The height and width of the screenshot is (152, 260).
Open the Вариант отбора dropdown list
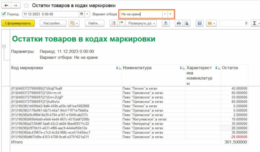165,14
